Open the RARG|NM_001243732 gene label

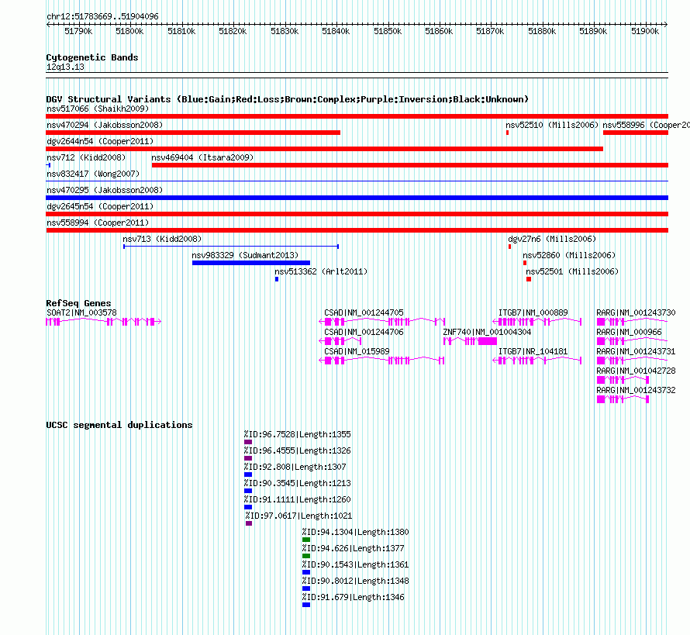coord(636,390)
